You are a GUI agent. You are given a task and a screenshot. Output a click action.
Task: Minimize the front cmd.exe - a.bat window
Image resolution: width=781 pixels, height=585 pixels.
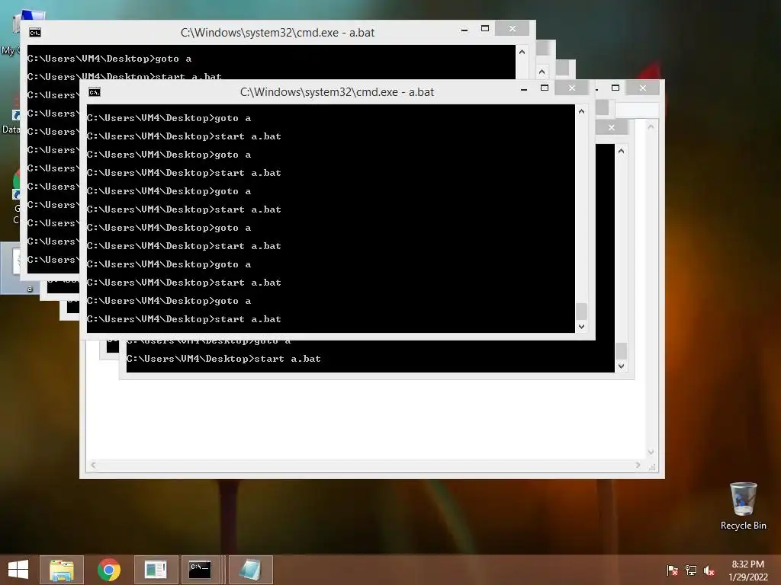point(524,89)
